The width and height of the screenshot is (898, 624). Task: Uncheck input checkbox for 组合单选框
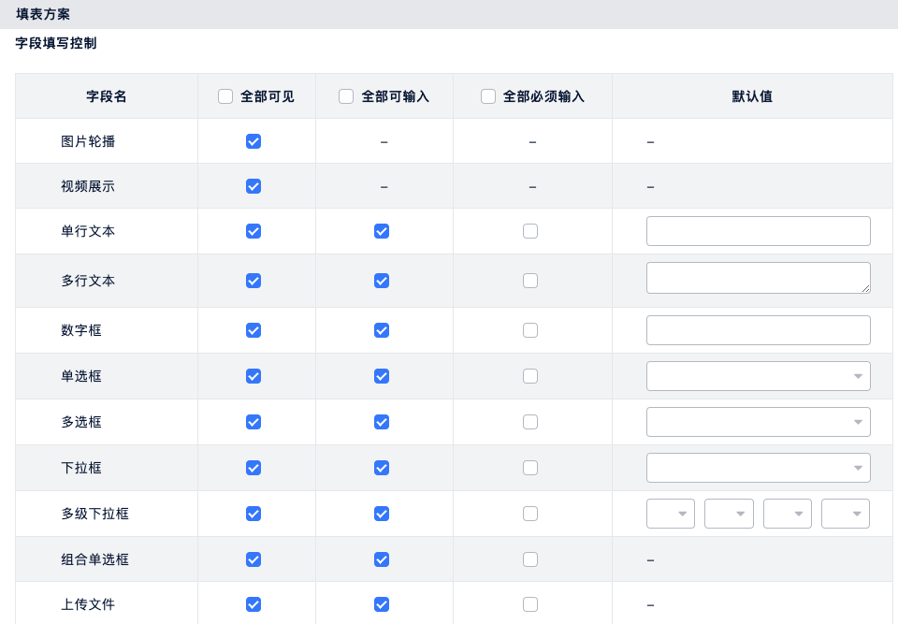point(382,559)
